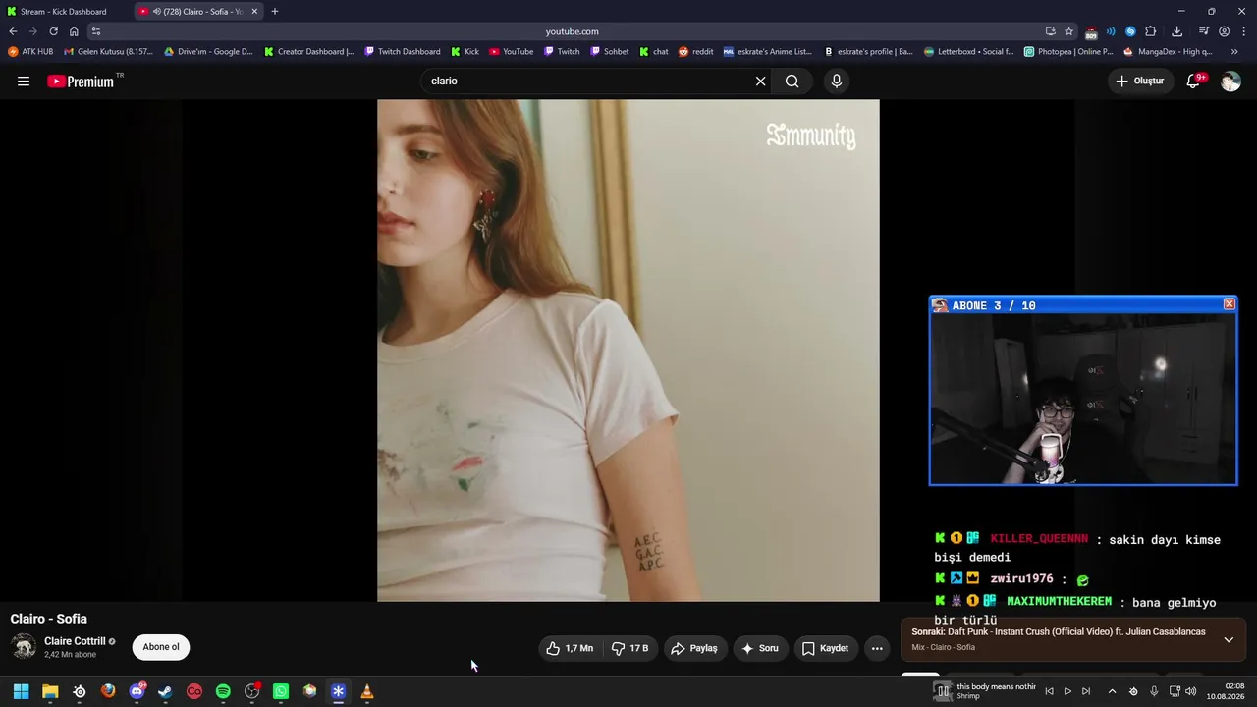Open the Gelen Kutusu bookmark
Viewport: 1257px width, 707px height.
click(x=108, y=52)
